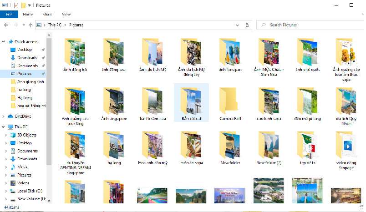This screenshot has width=366, height=212.
Task: Open the Ảnh du lịch Mỹ folder
Action: 152,55
